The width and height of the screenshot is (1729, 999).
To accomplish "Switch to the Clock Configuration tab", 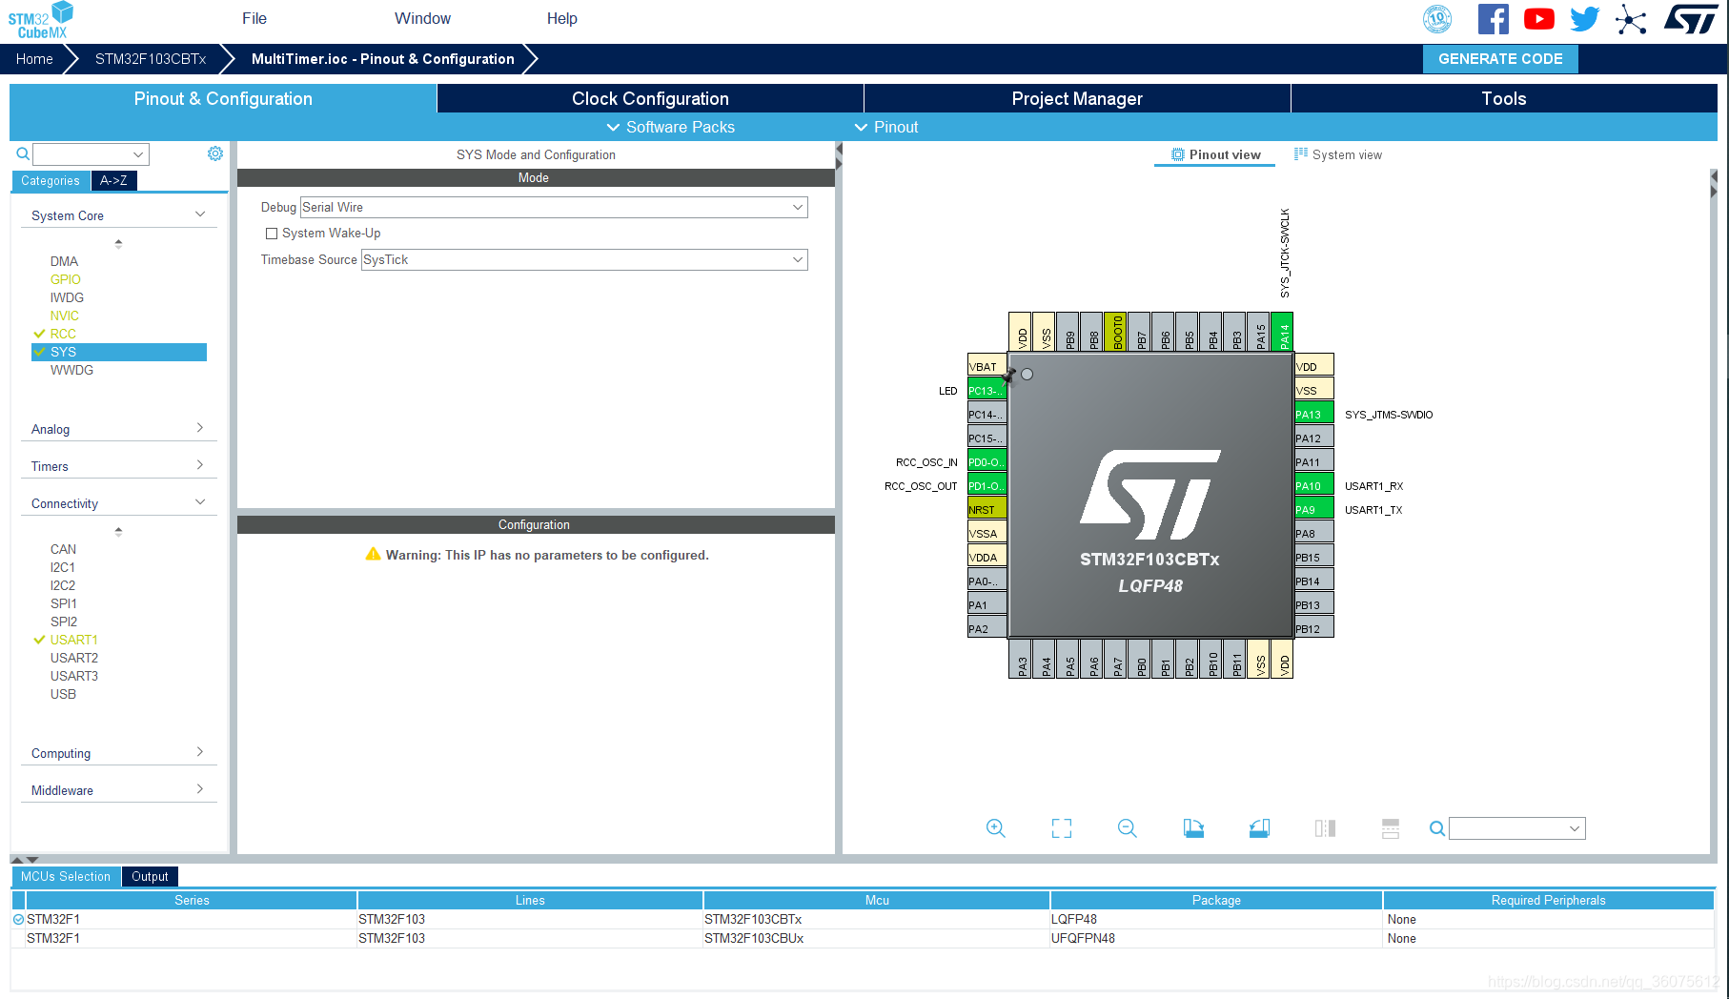I will click(649, 98).
